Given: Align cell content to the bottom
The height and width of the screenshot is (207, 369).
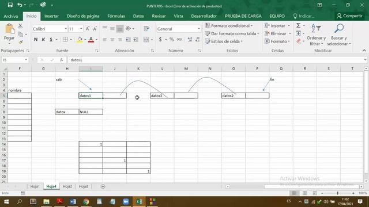Looking at the screenshot, I should tap(120, 28).
